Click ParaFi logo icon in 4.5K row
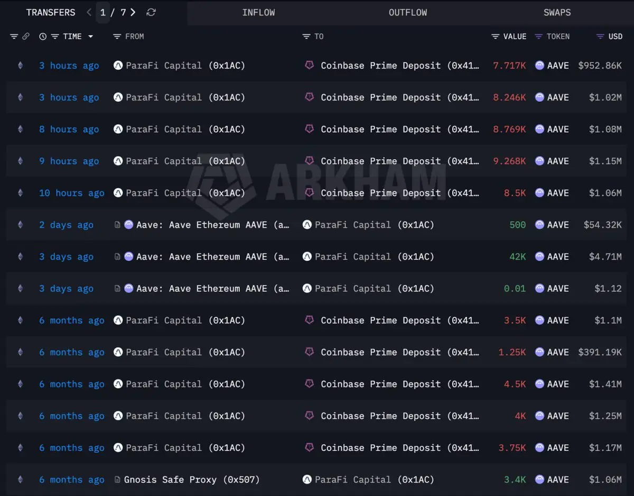Screen dimensions: 634x496 point(118,384)
